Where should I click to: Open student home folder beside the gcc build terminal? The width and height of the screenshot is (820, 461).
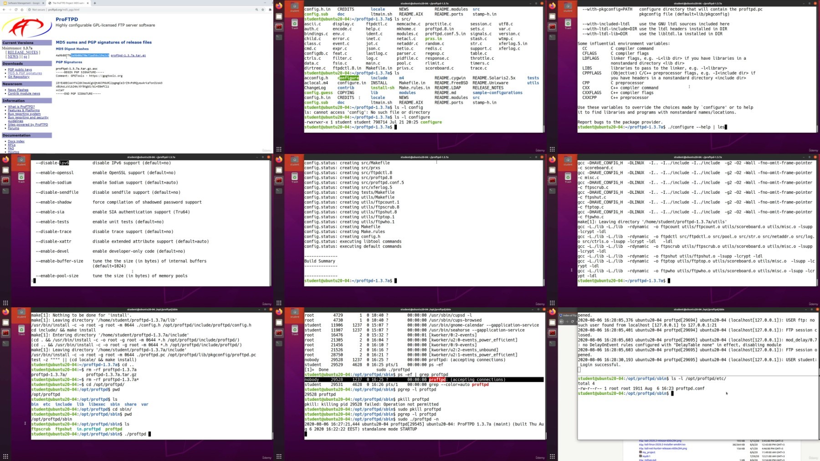coord(568,161)
